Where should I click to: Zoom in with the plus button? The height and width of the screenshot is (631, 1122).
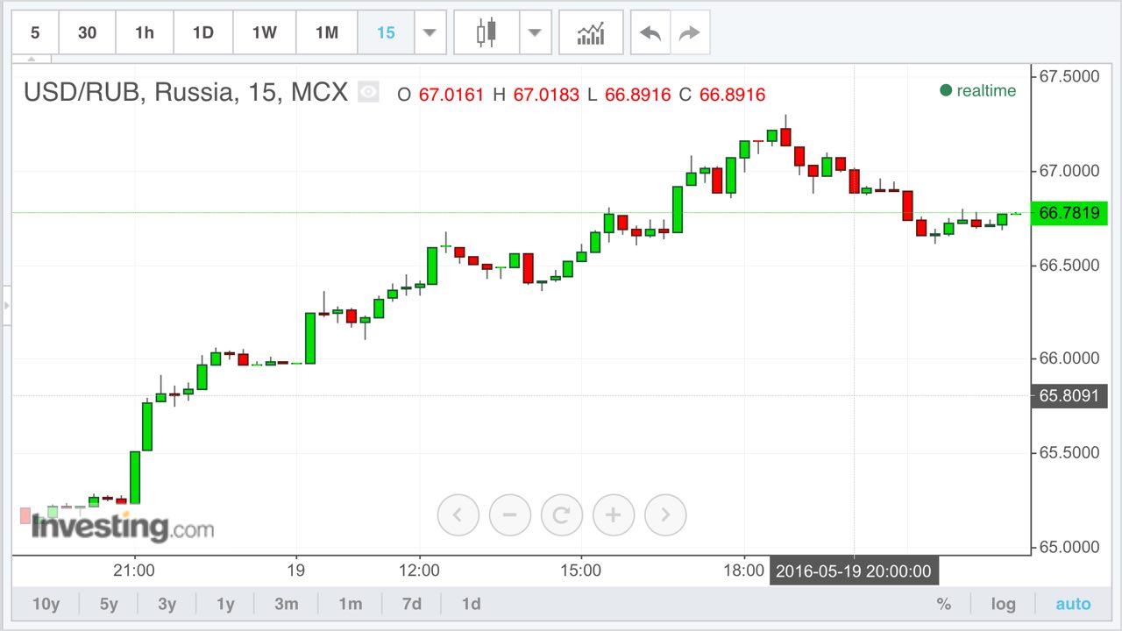pyautogui.click(x=614, y=514)
